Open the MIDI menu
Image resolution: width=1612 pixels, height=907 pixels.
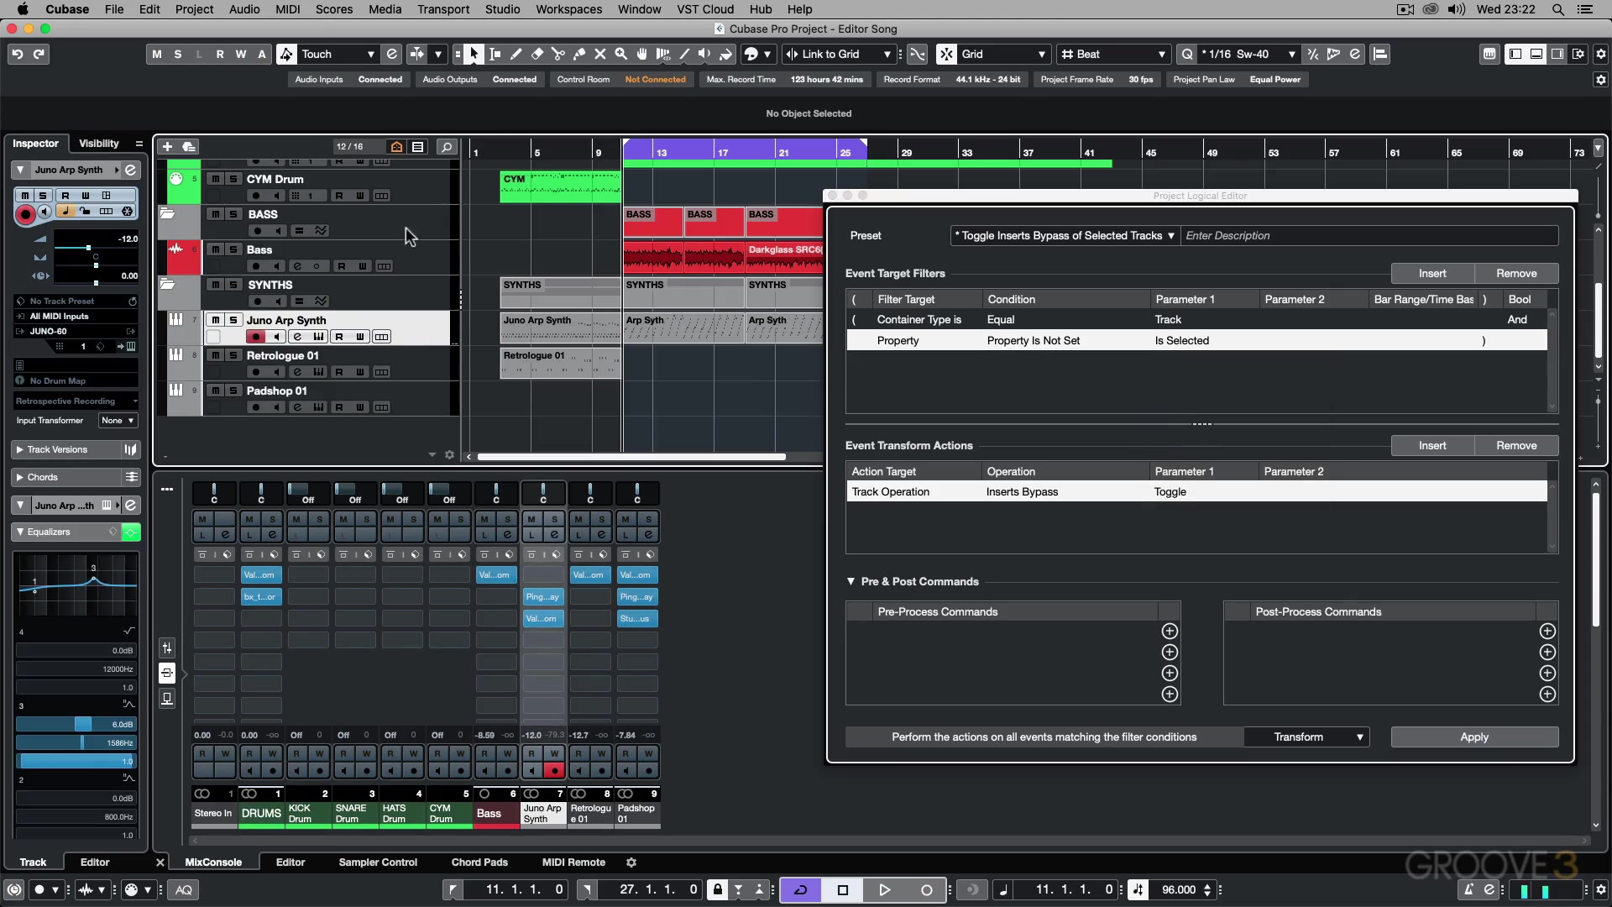coord(287,9)
